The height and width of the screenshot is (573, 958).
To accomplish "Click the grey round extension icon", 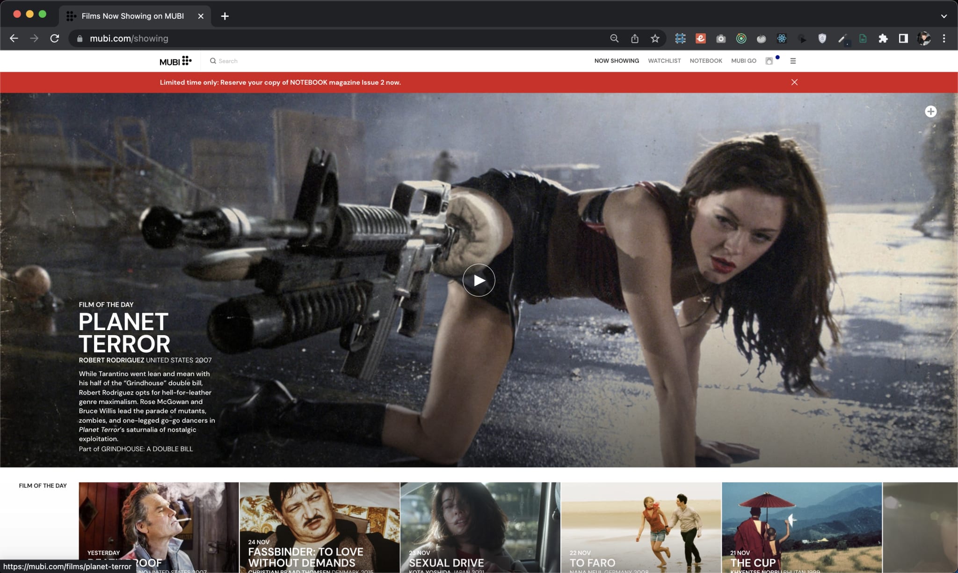I will click(762, 38).
